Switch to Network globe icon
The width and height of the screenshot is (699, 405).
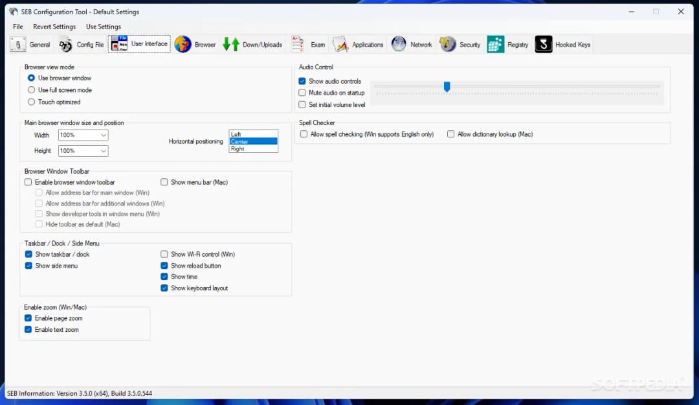399,45
